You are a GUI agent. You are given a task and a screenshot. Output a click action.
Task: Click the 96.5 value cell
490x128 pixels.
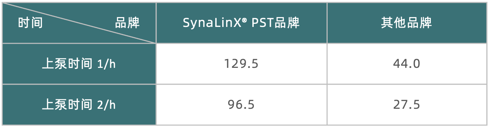tap(241, 105)
